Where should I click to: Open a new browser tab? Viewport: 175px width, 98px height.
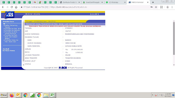(x=153, y=2)
